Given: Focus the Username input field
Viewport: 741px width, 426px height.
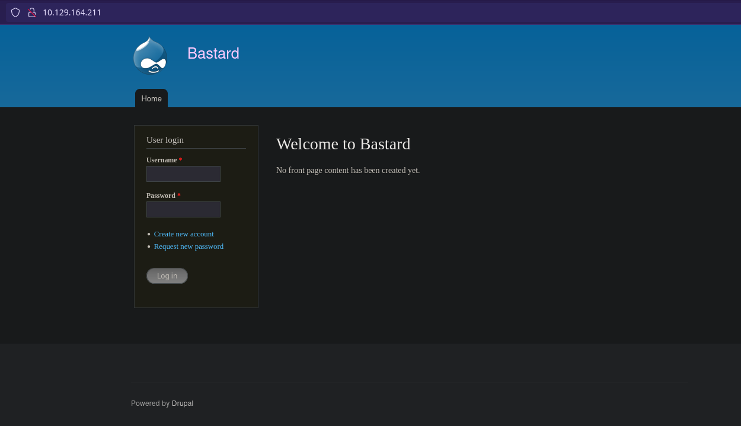Looking at the screenshot, I should pos(183,174).
